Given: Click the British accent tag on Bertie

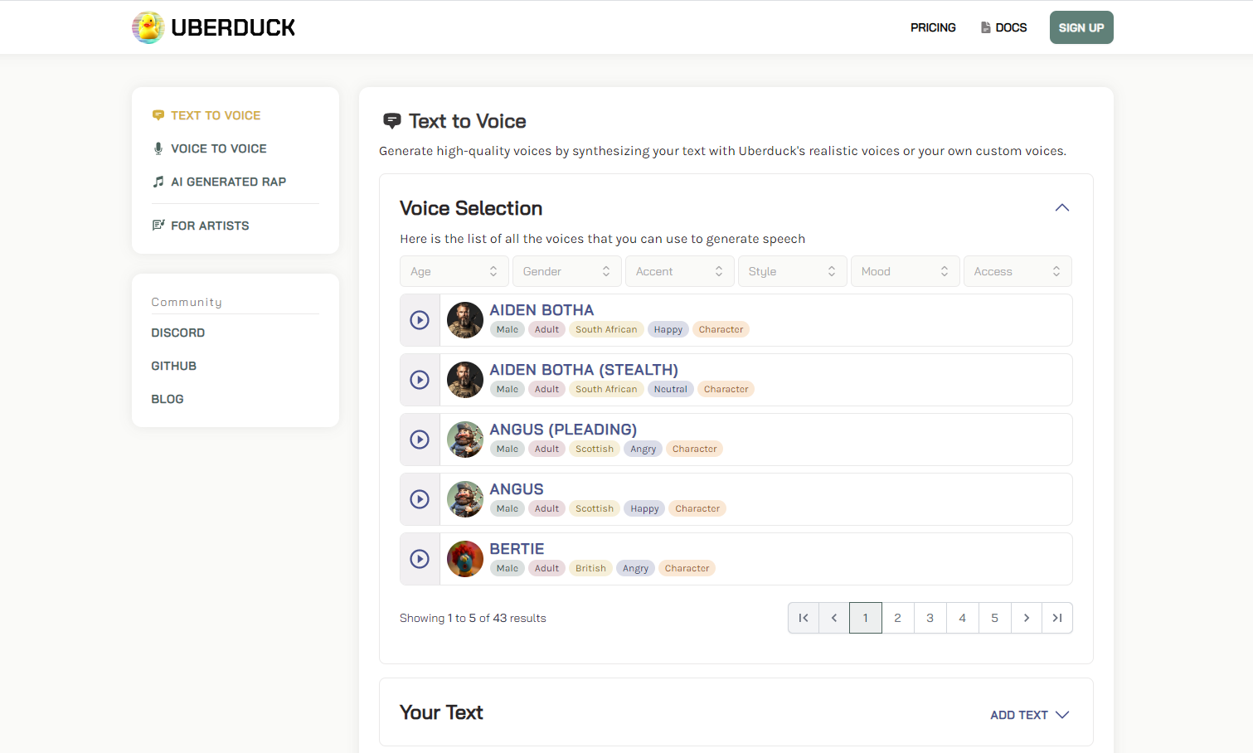Looking at the screenshot, I should click(590, 568).
